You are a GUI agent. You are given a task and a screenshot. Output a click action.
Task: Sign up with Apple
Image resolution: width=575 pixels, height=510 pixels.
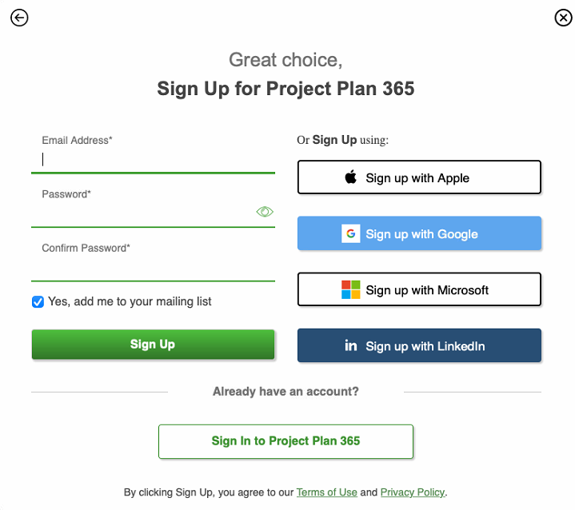tap(419, 177)
